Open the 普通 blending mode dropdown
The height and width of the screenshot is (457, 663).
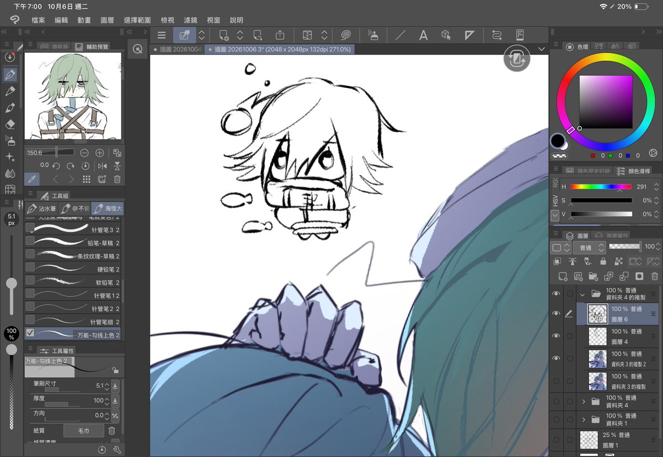click(x=589, y=247)
